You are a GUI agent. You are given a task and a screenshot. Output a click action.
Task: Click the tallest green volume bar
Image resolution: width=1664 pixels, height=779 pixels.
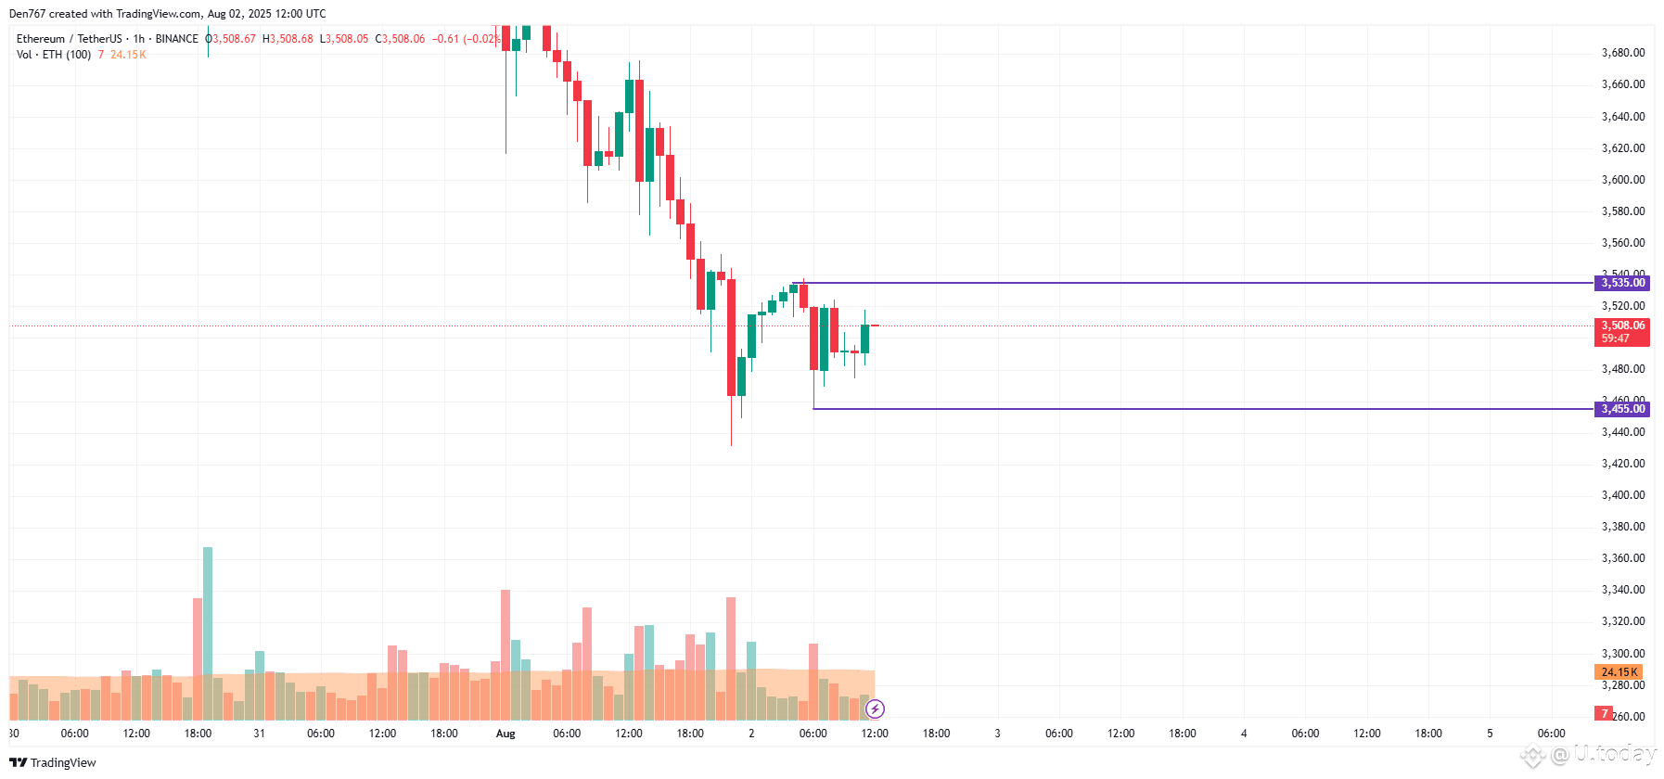208,633
